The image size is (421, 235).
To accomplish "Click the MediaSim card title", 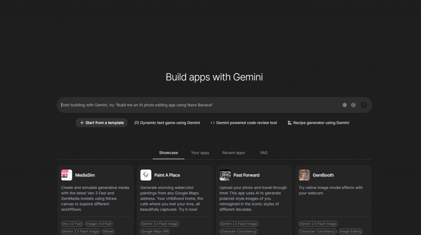I will tap(85, 175).
